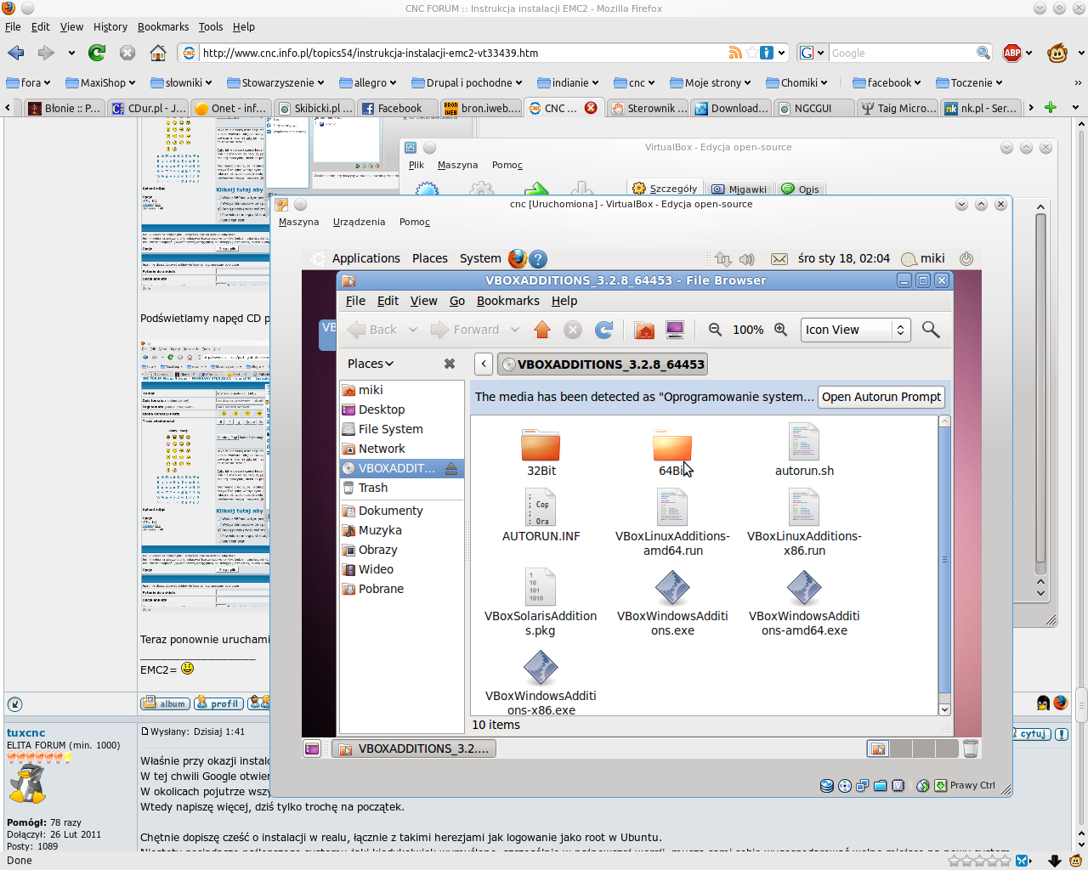Screen dimensions: 1088x870
Task: Click the Zoom Out magnifier in File Browser
Action: (x=715, y=330)
